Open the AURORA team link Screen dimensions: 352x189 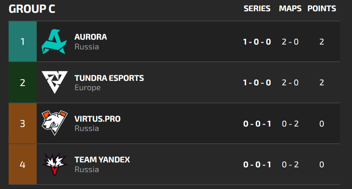91,37
